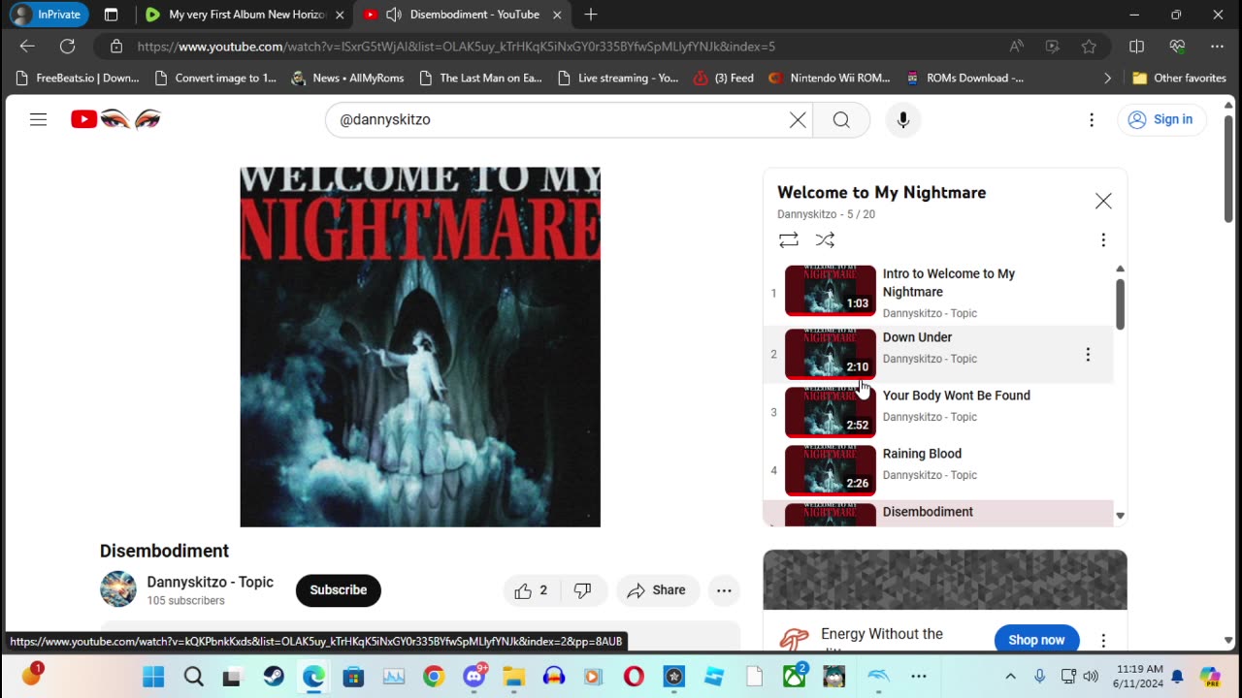Open Other favorites folder

coord(1180,78)
